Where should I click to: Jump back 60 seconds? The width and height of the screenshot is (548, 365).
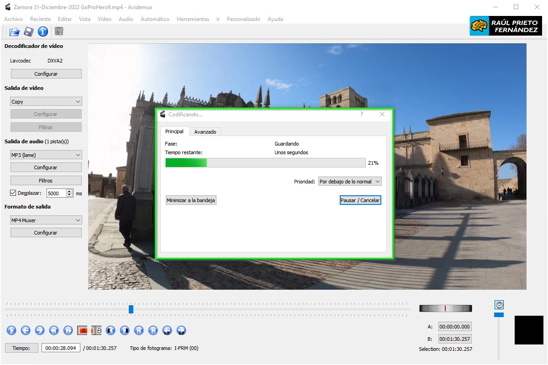pos(167,330)
